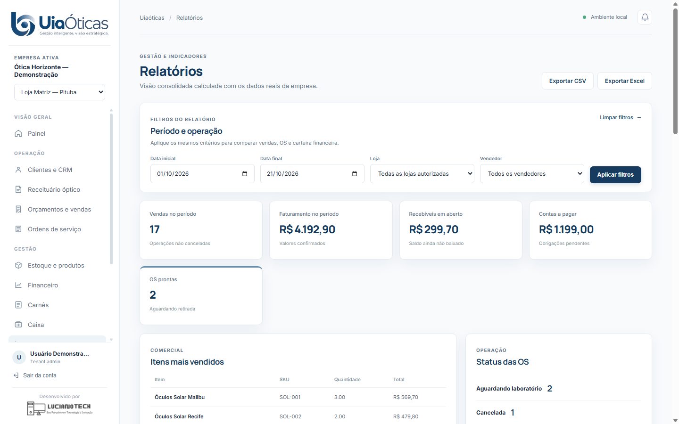The width and height of the screenshot is (679, 424).
Task: Click the Data final date field
Action: (312, 174)
